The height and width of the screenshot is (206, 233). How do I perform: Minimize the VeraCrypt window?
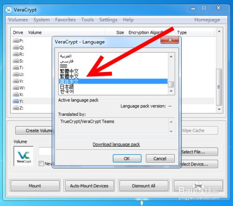click(193, 8)
